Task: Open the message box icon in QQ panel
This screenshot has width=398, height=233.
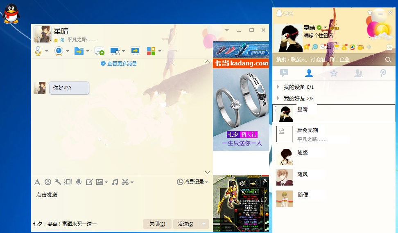Action: 389,47
